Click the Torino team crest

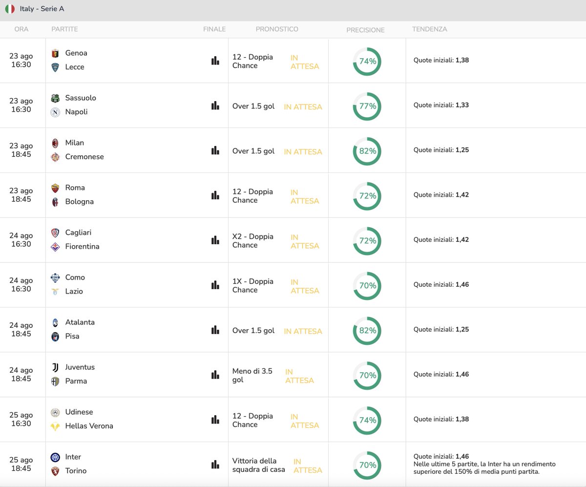(x=55, y=471)
